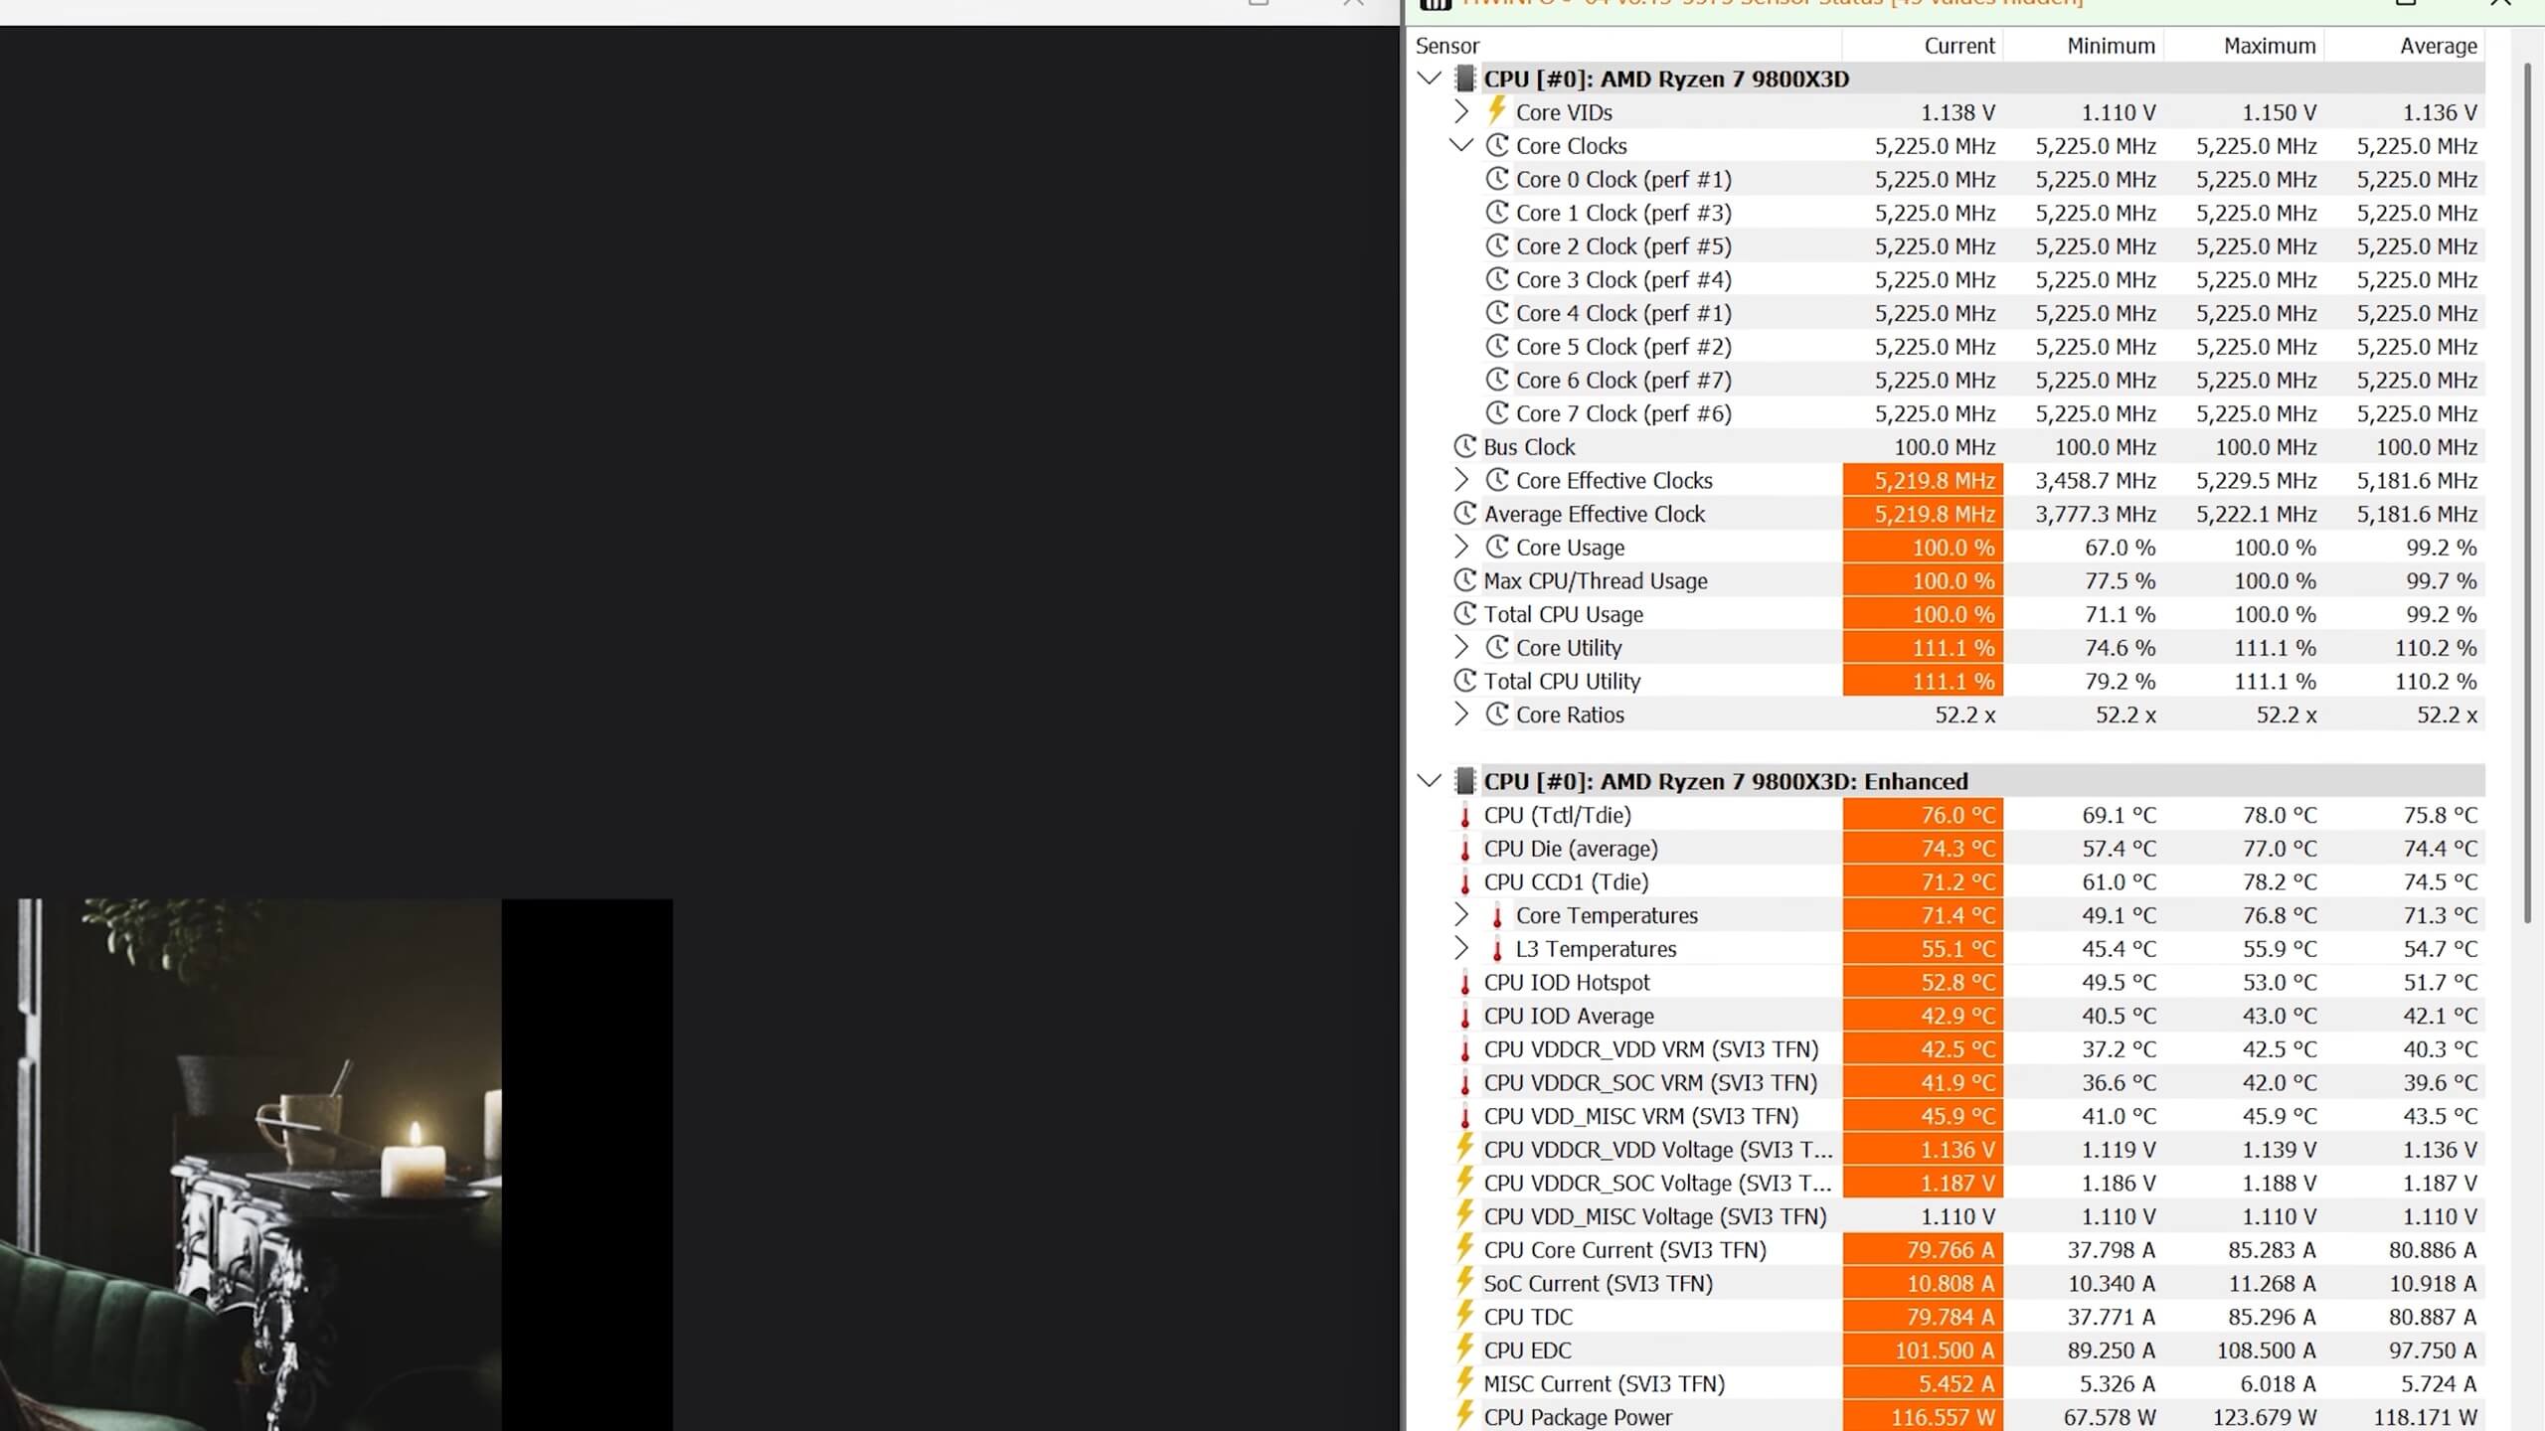
Task: Click the lightning icon beside CPU TDC
Action: pos(1464,1315)
